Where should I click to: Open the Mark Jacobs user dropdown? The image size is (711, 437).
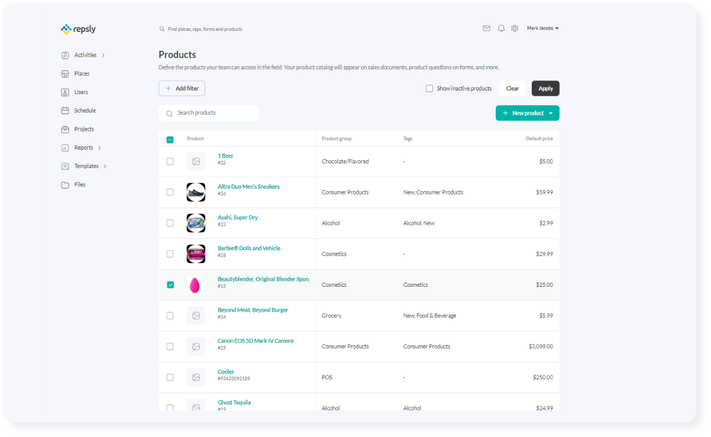click(x=543, y=28)
